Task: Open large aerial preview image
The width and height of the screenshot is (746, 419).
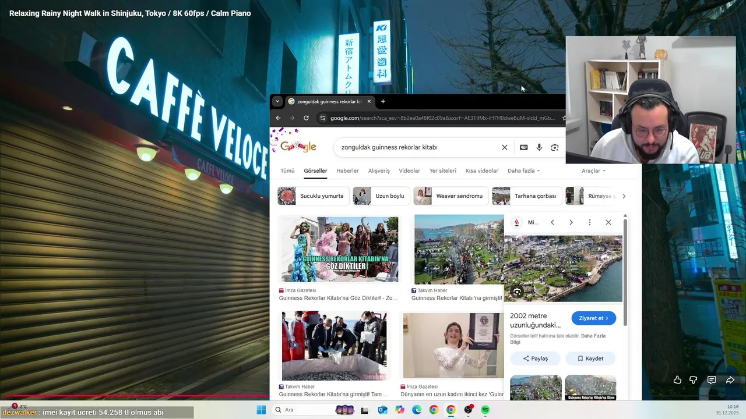Action: pos(563,268)
